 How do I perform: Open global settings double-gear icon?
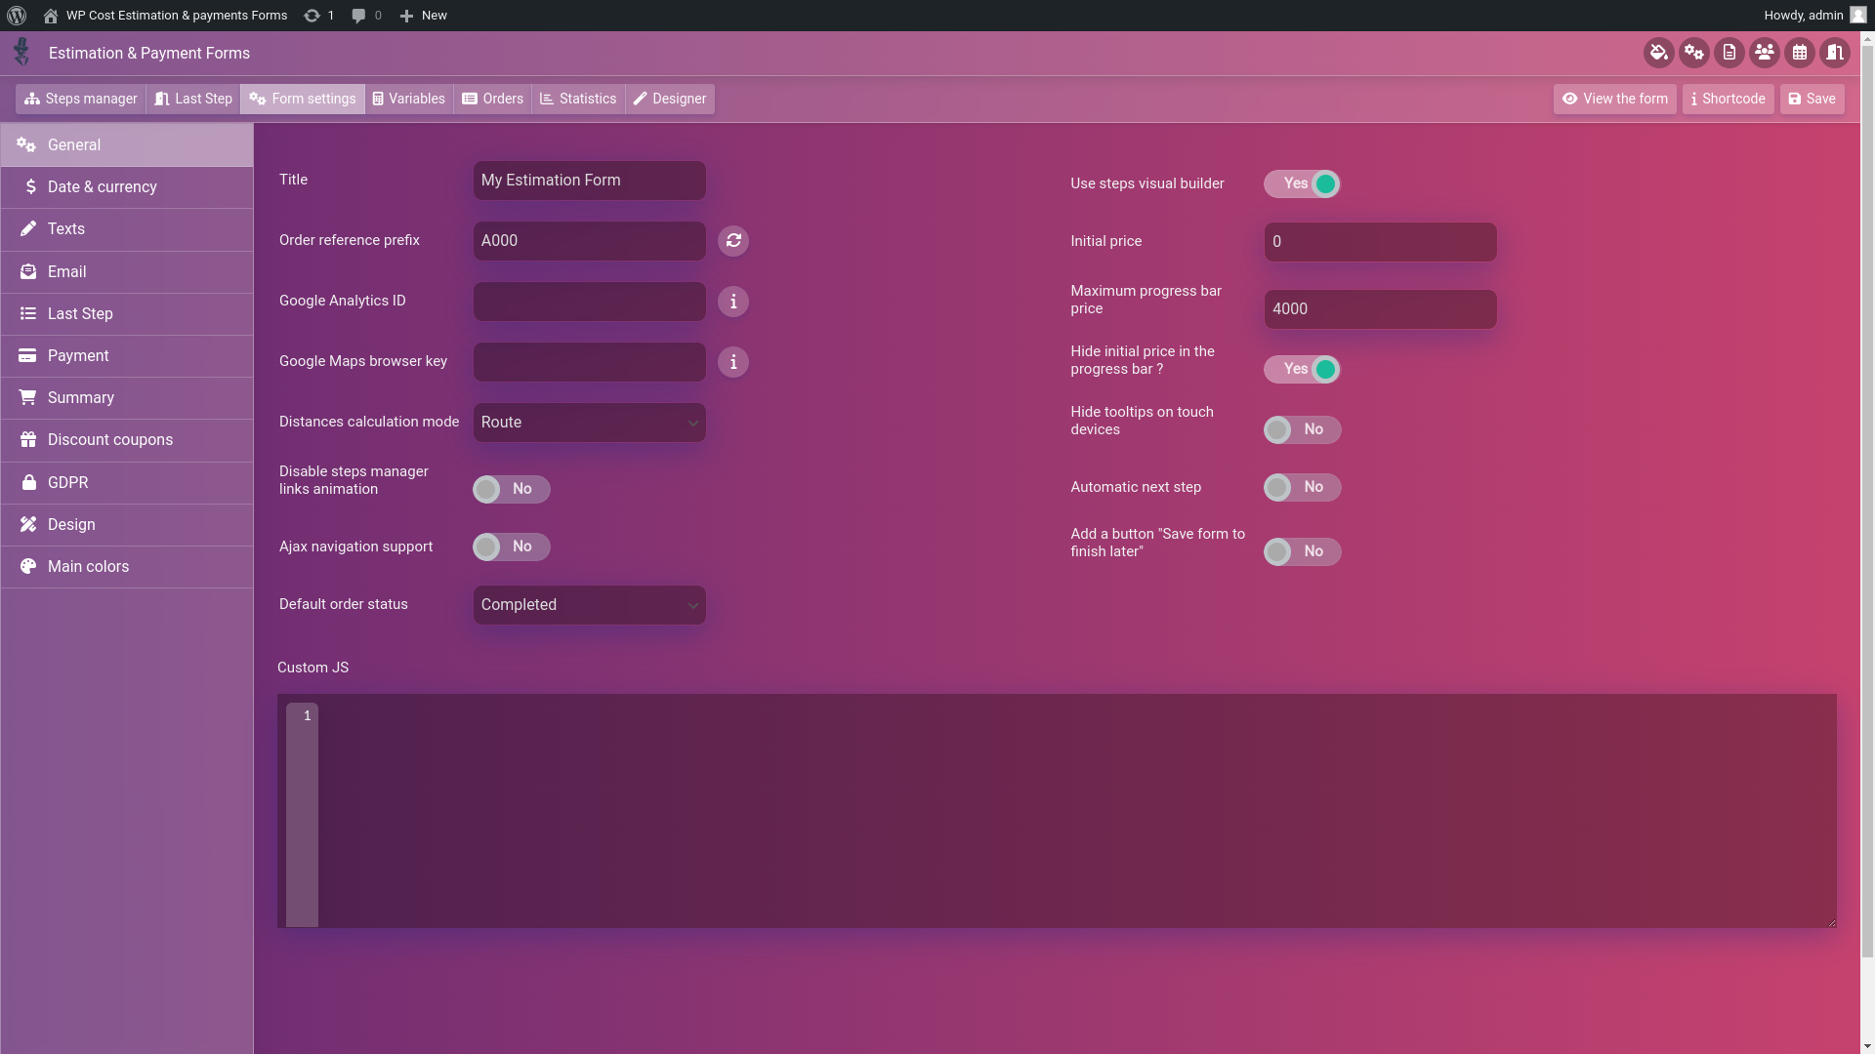1693,53
